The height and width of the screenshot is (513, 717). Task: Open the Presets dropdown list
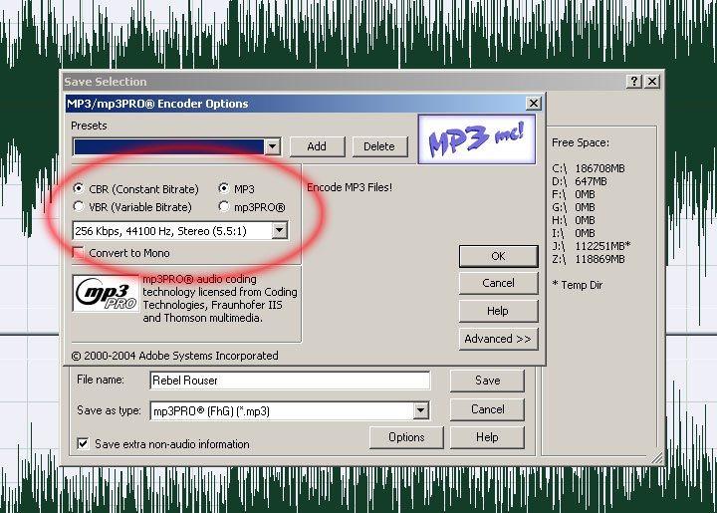pos(273,146)
